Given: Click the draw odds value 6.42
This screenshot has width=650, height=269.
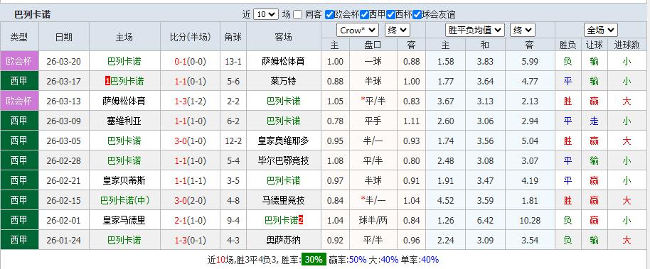Looking at the screenshot, I should tap(485, 221).
